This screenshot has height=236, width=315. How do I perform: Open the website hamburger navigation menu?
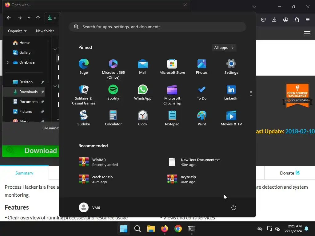(307, 34)
